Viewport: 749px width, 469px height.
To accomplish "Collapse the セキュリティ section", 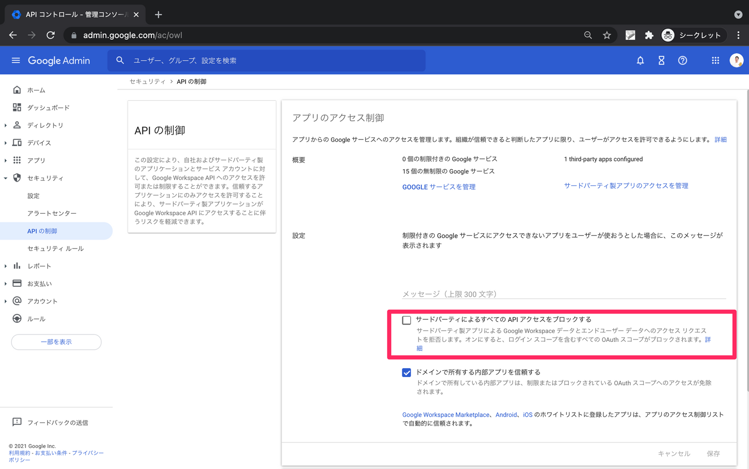I will (x=5, y=178).
